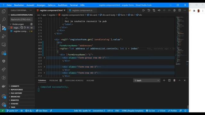Open more editor actions ellipsis
The width and height of the screenshot is (205, 115).
pos(185,10)
